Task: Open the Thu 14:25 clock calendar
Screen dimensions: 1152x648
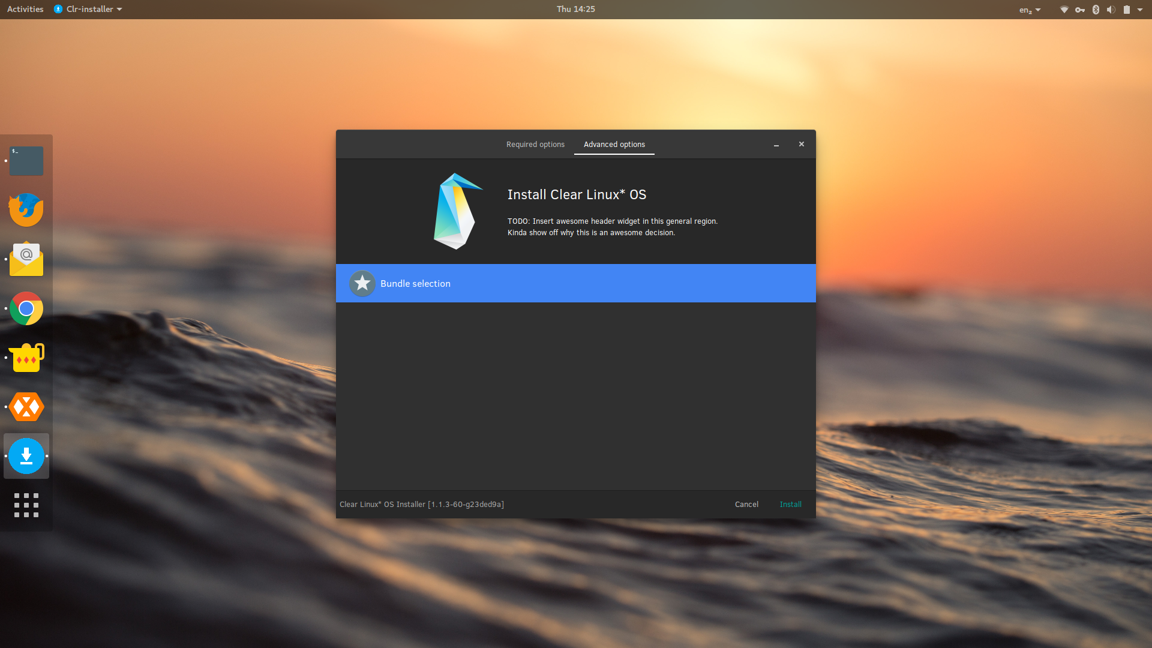Action: point(576,9)
